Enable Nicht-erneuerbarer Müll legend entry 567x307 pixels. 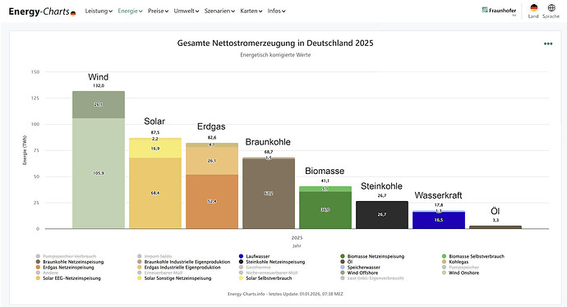(x=269, y=273)
